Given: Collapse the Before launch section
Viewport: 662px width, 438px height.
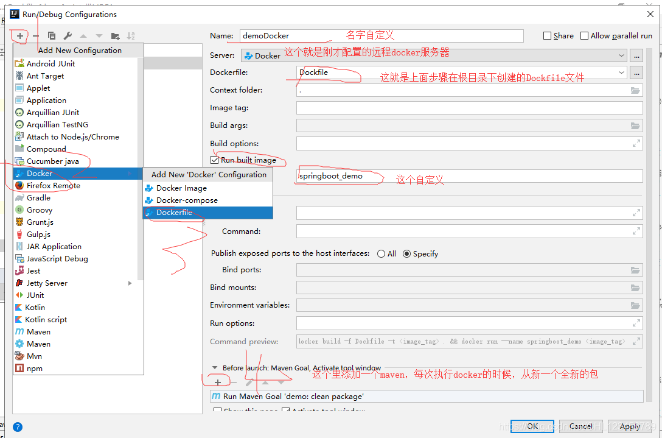Looking at the screenshot, I should point(215,368).
